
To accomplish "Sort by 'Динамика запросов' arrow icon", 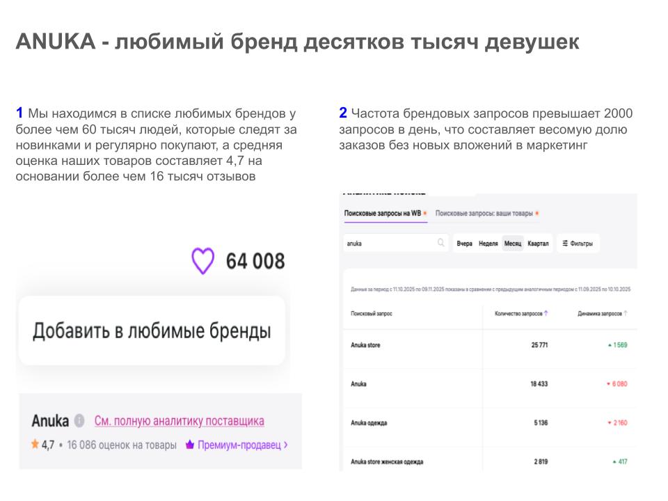I will click(x=626, y=314).
